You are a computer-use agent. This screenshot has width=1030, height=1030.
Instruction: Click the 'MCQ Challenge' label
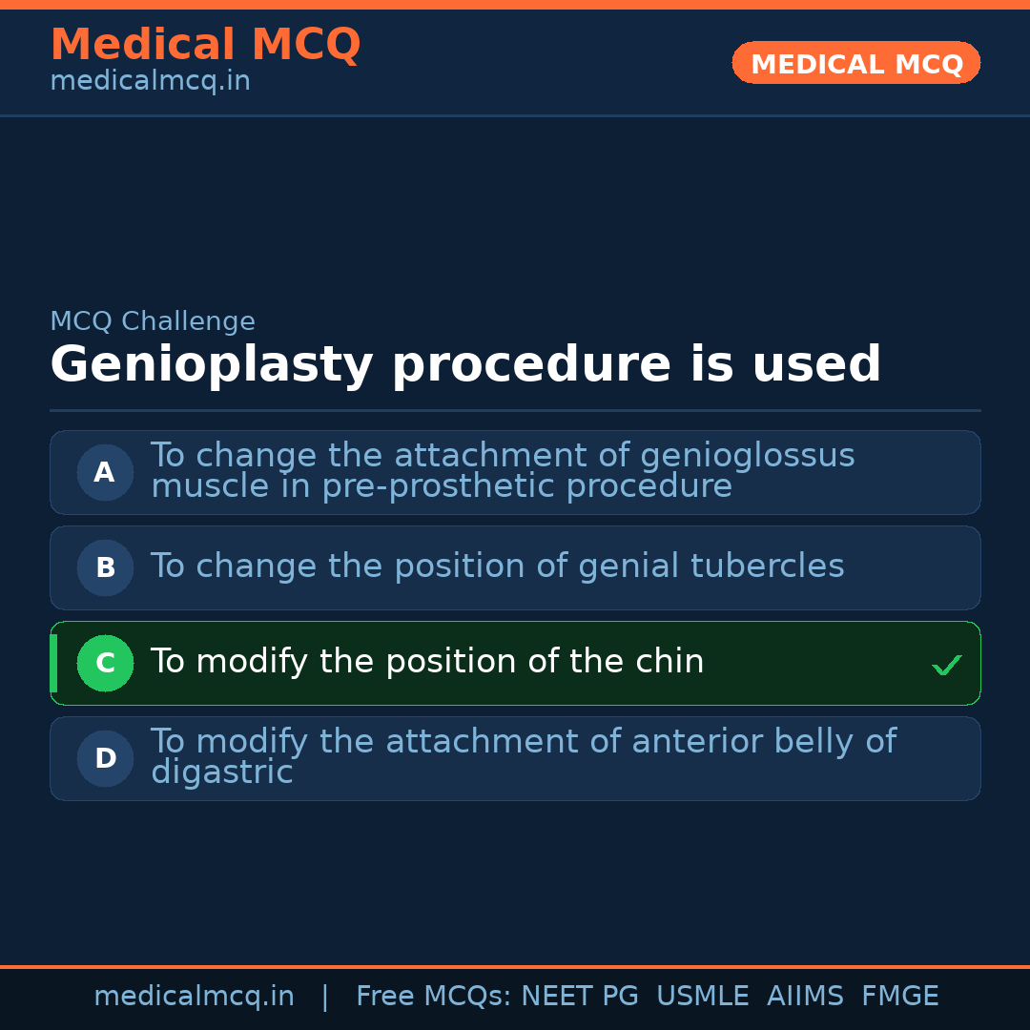(x=153, y=322)
